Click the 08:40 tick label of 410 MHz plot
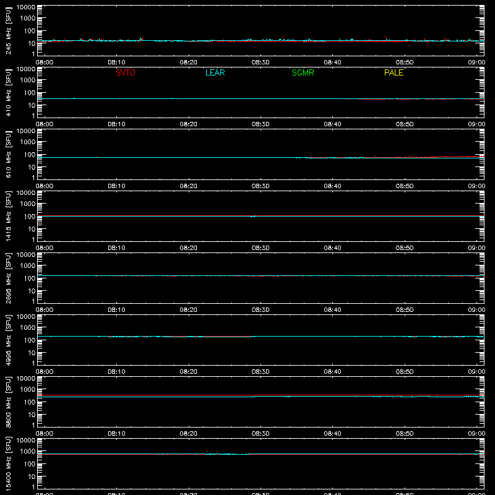495x495 pixels. tap(332, 124)
